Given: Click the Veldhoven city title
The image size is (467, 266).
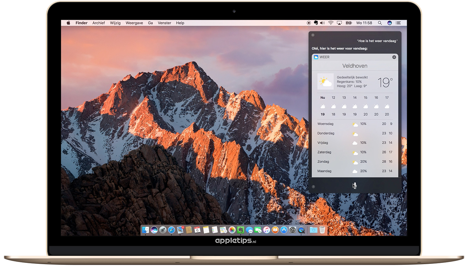Looking at the screenshot, I should (x=355, y=66).
